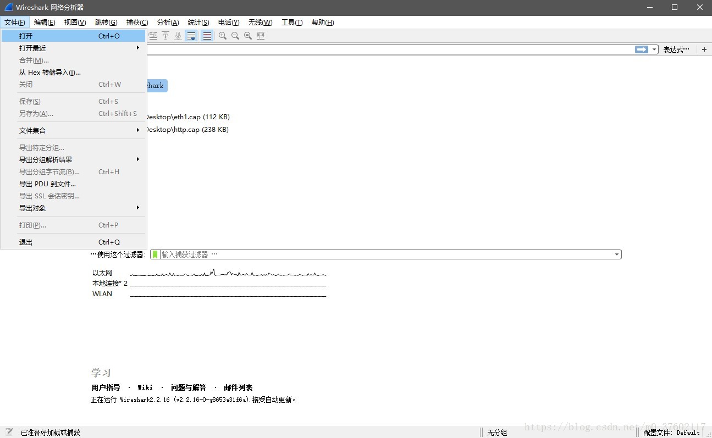Open the 用户指导 link
The width and height of the screenshot is (712, 438).
point(106,387)
